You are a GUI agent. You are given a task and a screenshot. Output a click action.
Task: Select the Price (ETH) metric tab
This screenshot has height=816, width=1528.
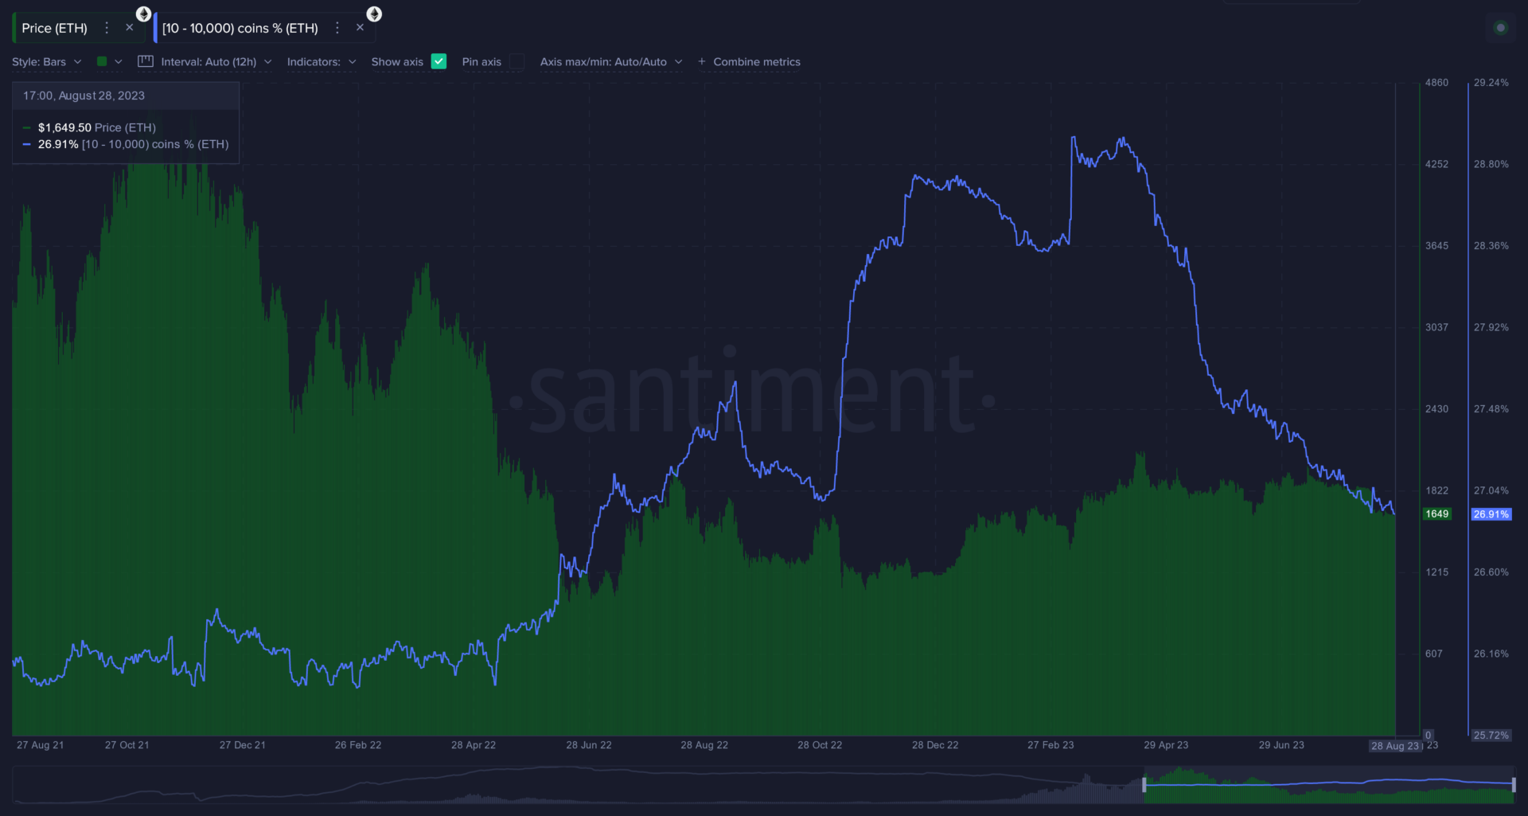coord(54,28)
